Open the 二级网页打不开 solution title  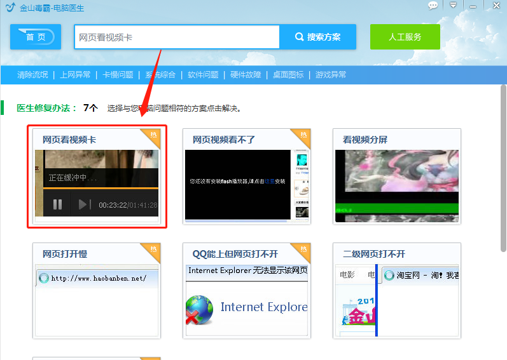(x=374, y=254)
